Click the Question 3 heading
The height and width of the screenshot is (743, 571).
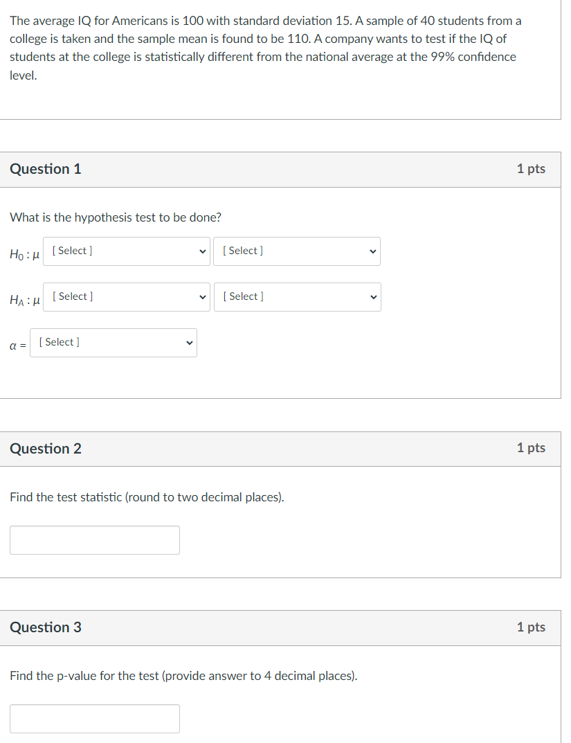tap(46, 627)
